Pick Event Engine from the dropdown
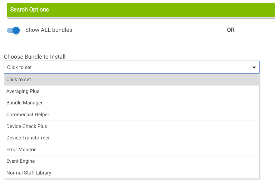Screen dimensions: 275x187 click(21, 161)
